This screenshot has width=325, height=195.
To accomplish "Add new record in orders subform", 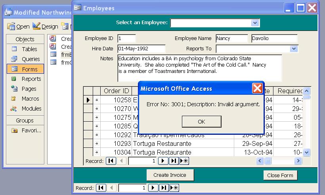I will [x=184, y=161].
